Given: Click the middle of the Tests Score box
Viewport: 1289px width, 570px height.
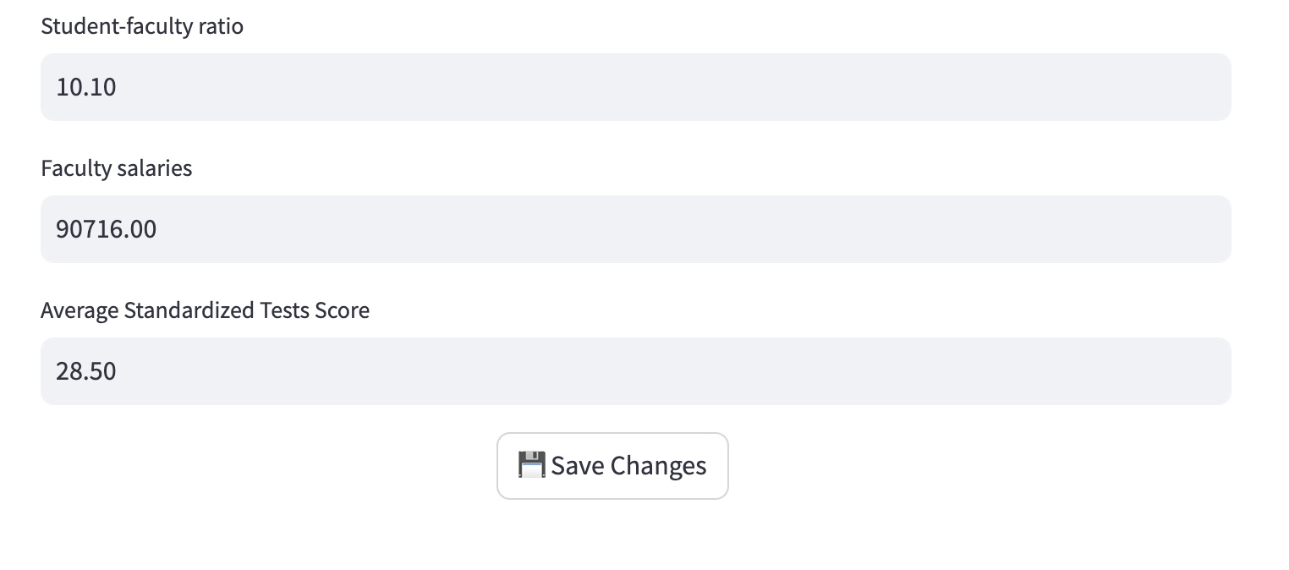Looking at the screenshot, I should [x=636, y=371].
